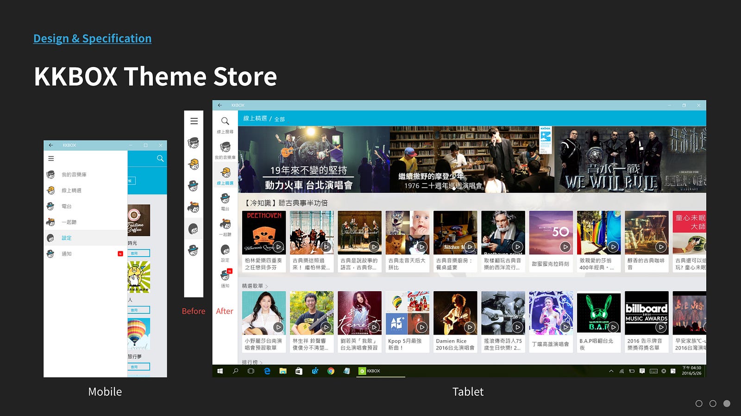Viewport: 741px width, 416px height.
Task: Switch to KKBOX on the taskbar
Action: (381, 371)
